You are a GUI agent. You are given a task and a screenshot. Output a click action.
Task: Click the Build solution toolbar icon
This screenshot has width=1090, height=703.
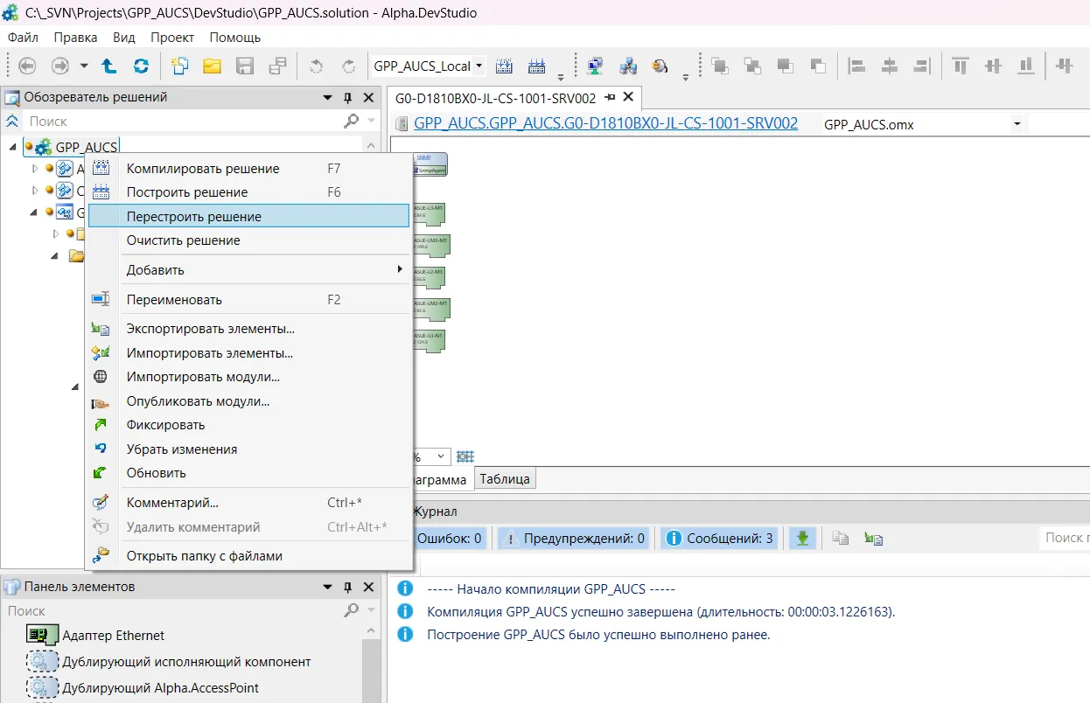coord(537,66)
